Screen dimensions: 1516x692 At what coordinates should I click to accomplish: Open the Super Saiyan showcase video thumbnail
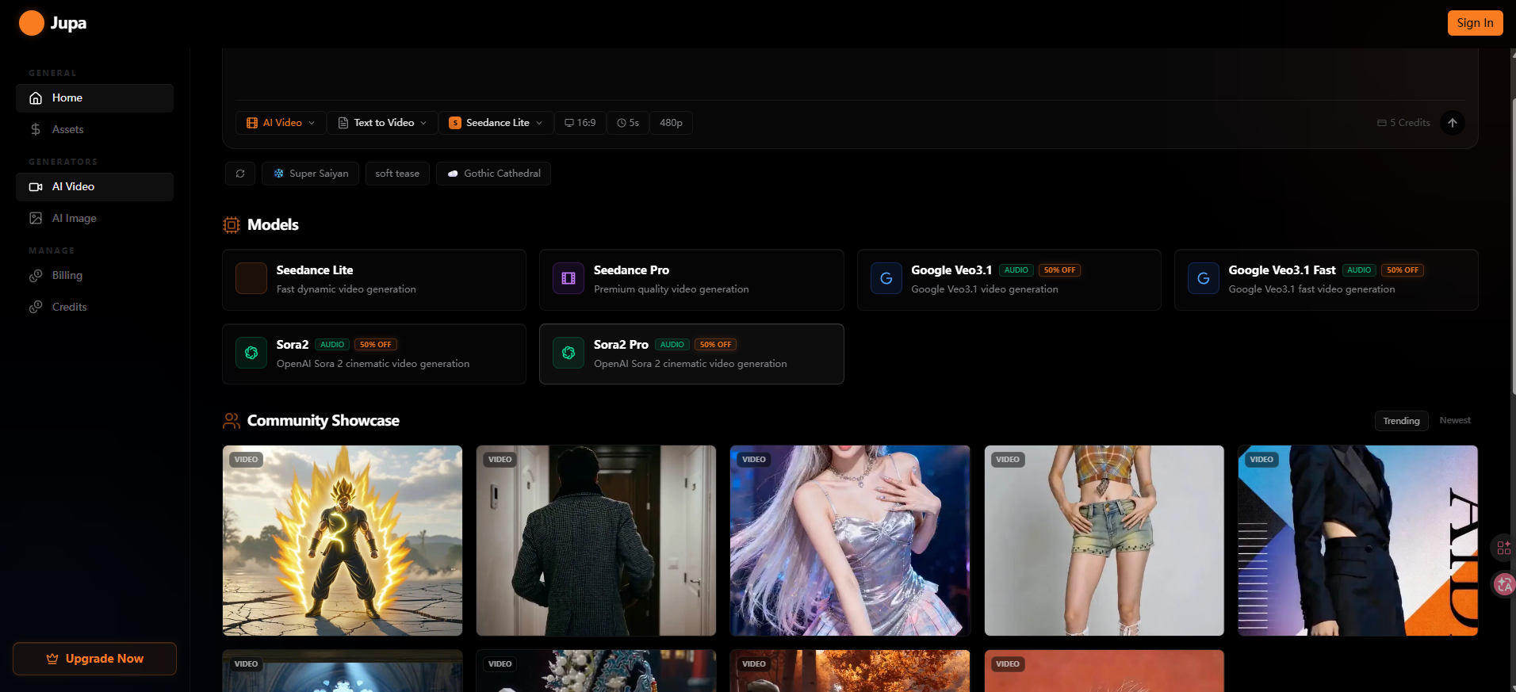point(343,541)
